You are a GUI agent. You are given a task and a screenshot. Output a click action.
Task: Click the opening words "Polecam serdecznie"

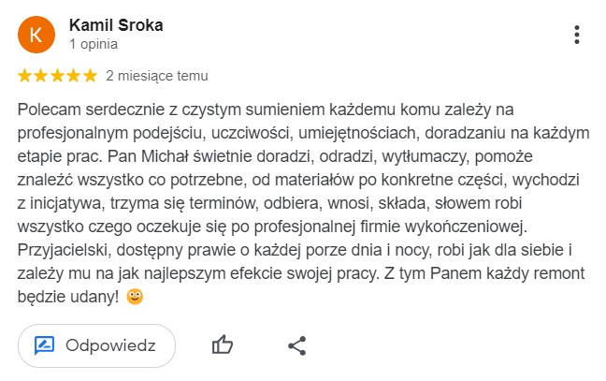pos(82,110)
